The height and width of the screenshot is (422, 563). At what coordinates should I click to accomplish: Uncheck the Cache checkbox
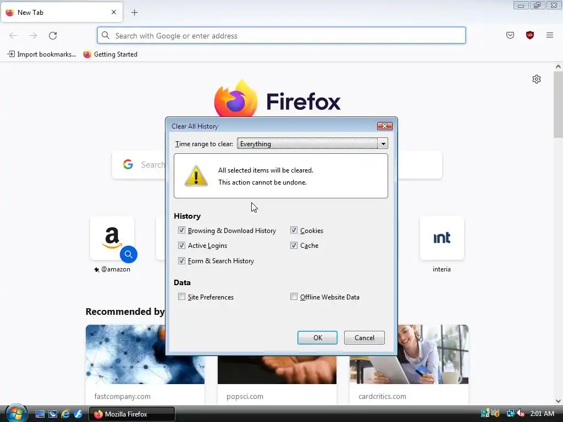(294, 245)
